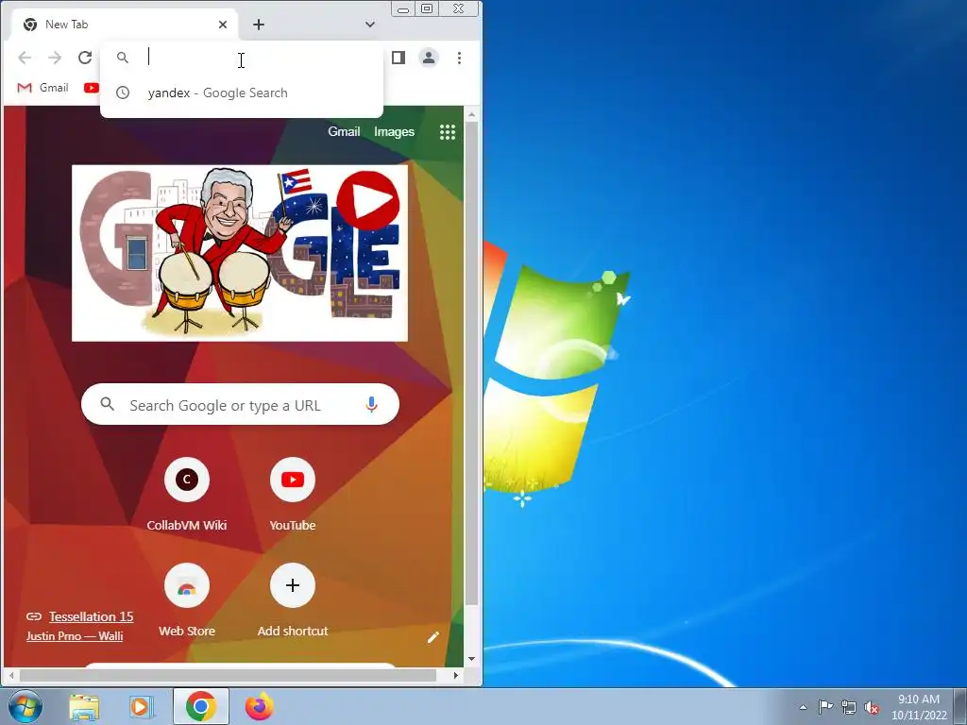967x725 pixels.
Task: Click the Chrome forward arrow
Action: coord(55,58)
